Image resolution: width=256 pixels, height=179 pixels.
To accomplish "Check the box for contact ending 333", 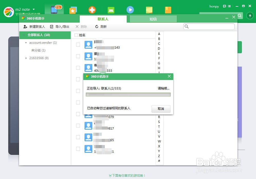I will (78, 68).
